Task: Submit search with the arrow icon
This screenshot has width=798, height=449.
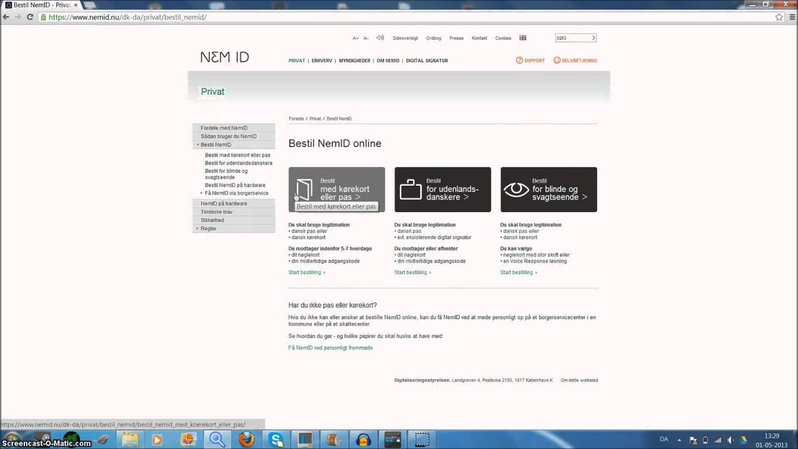Action: coord(594,38)
